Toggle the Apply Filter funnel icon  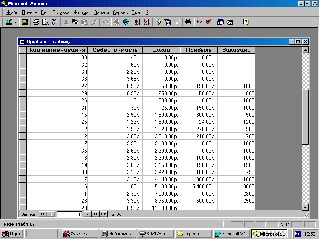tap(177, 22)
